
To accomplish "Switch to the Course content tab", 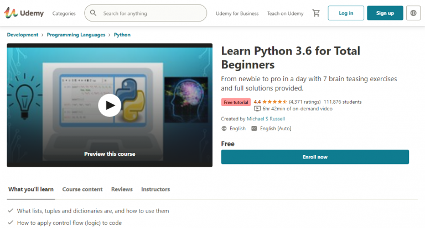I will [82, 189].
